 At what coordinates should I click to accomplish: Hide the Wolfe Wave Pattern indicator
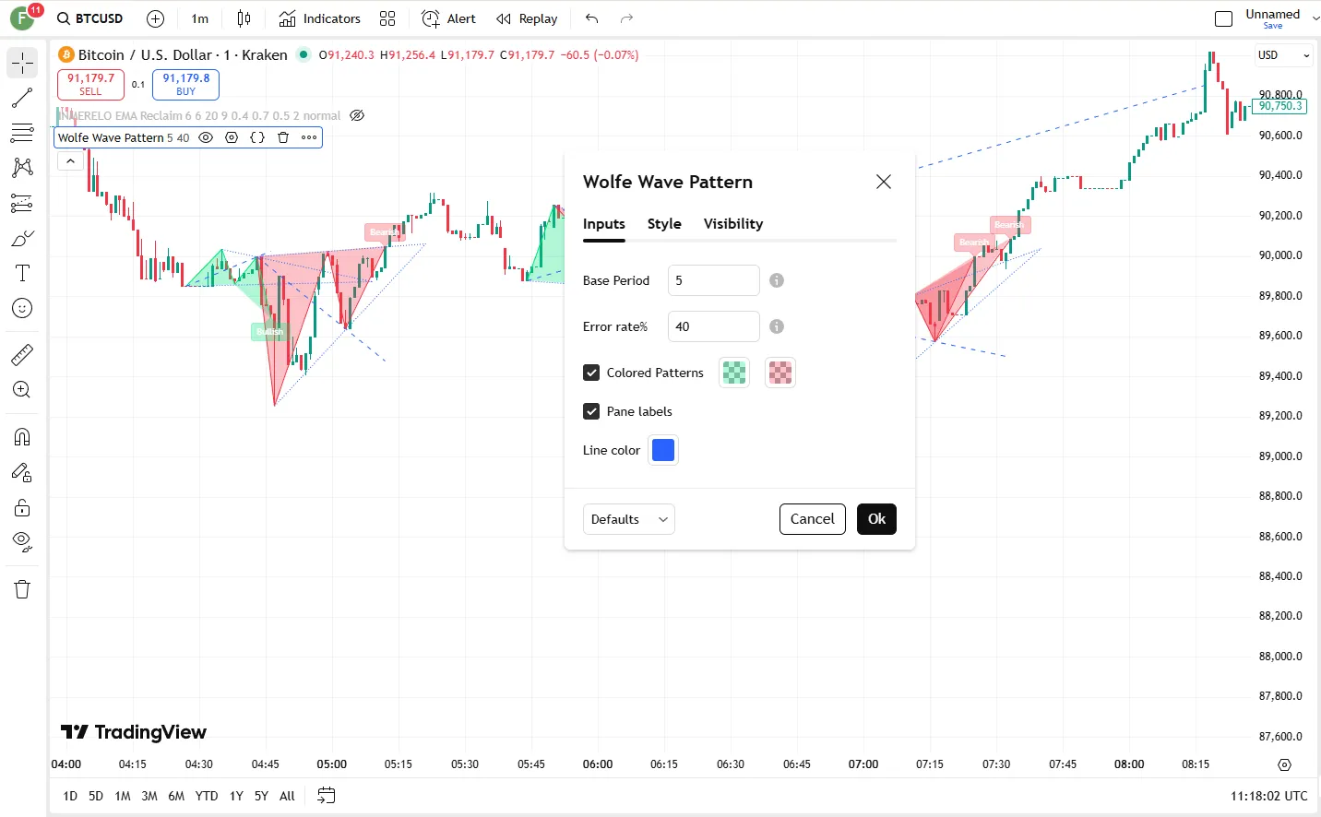pos(206,137)
